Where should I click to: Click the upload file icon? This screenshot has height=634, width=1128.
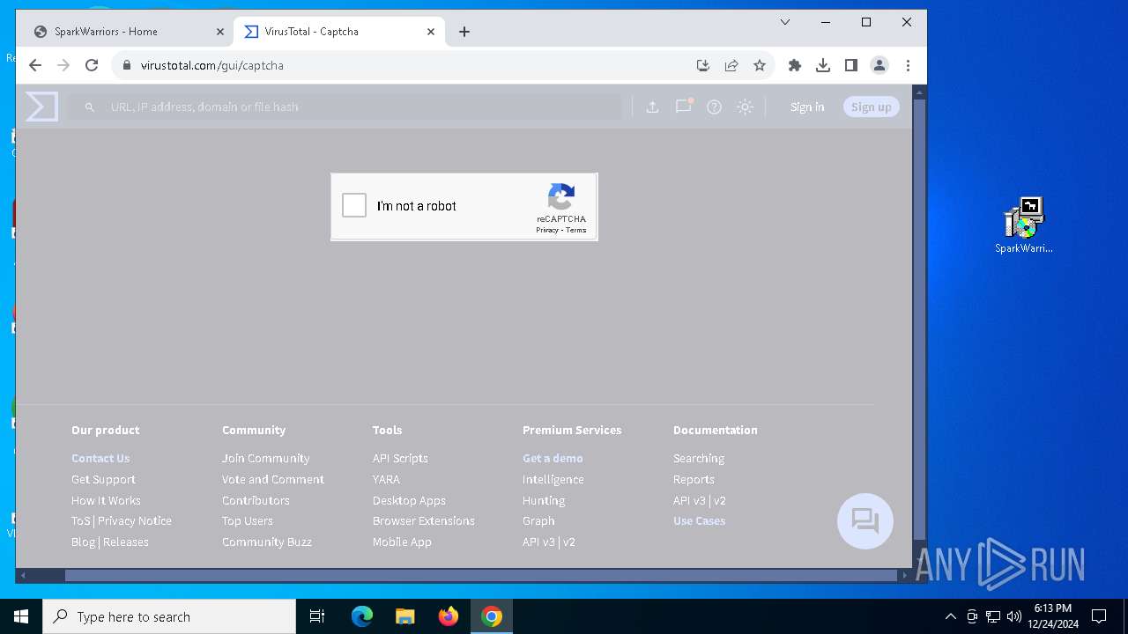point(652,107)
